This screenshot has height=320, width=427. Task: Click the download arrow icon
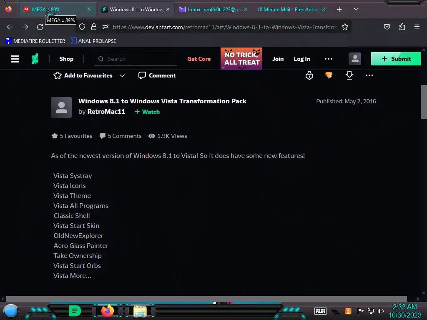tap(349, 75)
